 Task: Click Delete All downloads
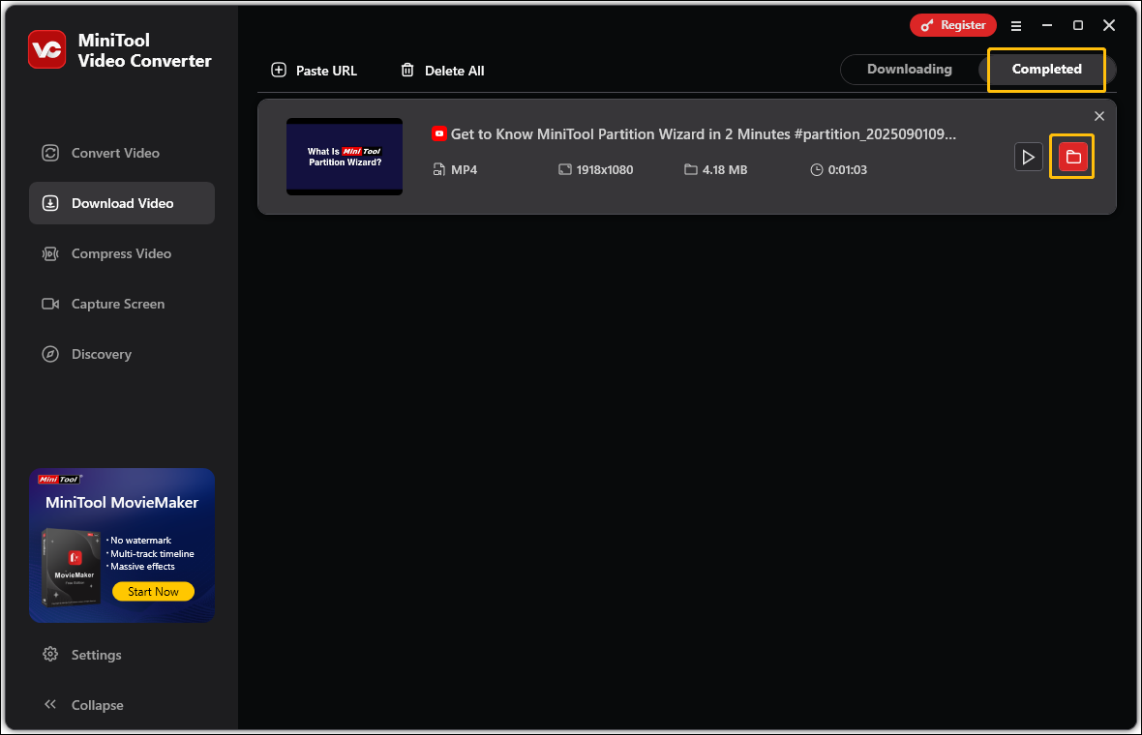point(442,71)
